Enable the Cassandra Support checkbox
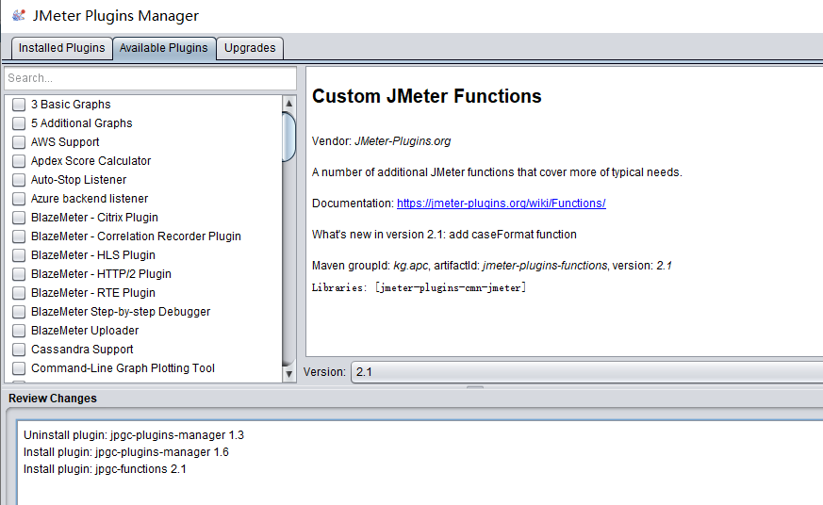 [x=19, y=350]
